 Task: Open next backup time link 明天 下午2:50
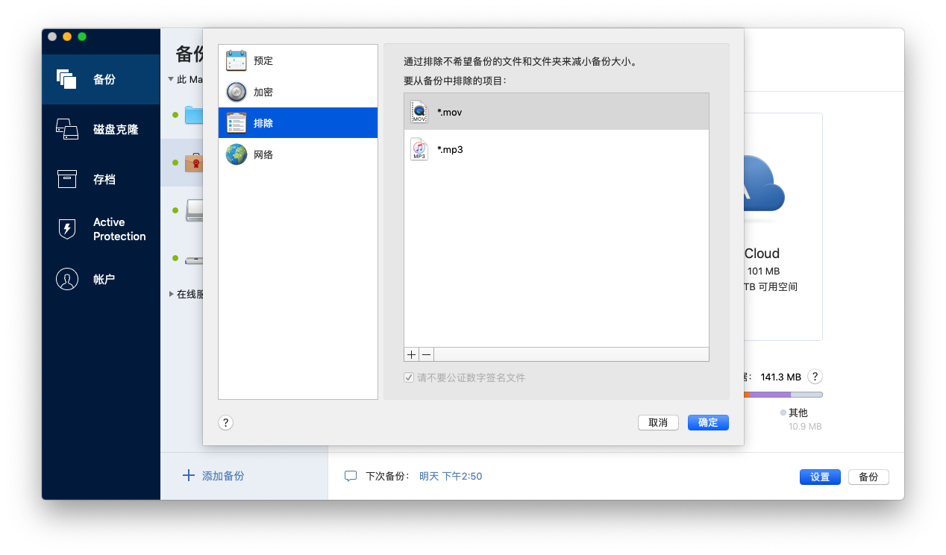[x=451, y=476]
